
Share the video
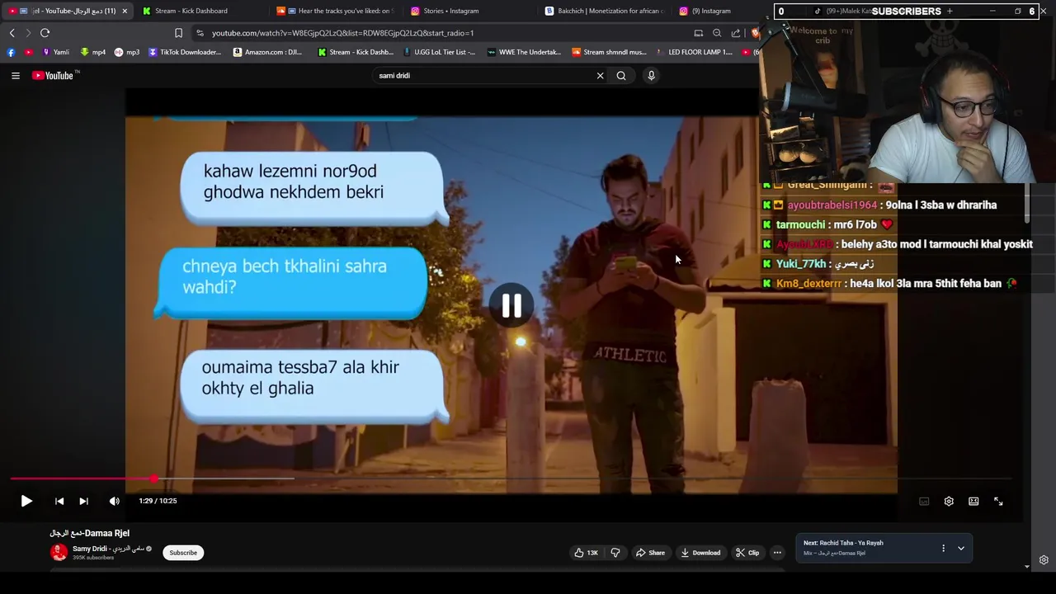tap(650, 553)
